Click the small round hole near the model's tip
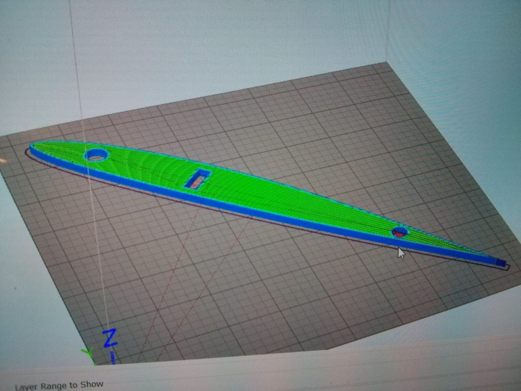The width and height of the screenshot is (521, 391). pos(400,232)
